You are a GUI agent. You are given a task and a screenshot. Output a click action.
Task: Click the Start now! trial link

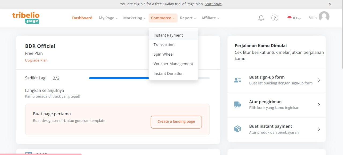(x=213, y=4)
